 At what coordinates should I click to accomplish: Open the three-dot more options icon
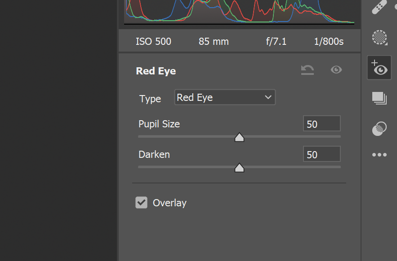pos(379,155)
